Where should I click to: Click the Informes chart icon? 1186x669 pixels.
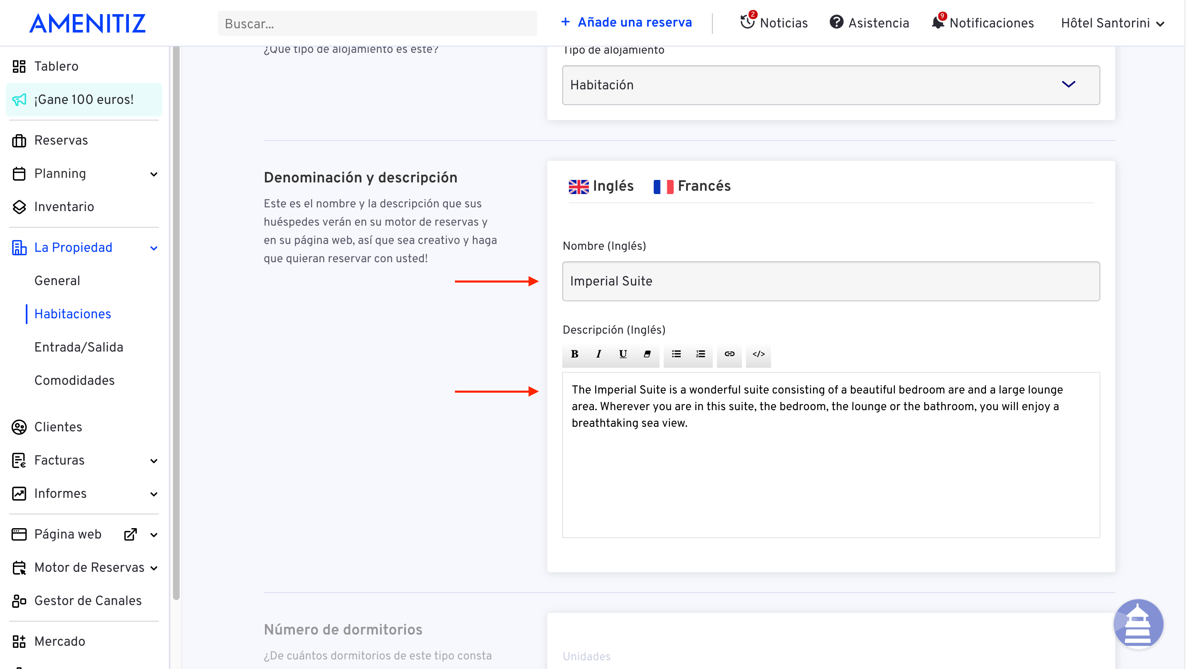point(19,494)
